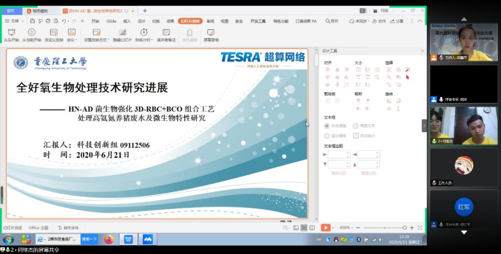Switch to the iSlide ribbon tab

pos(111,21)
